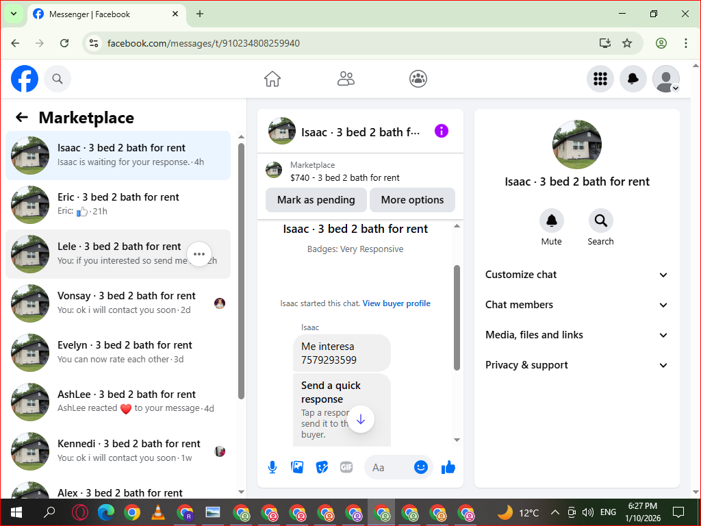Open the Evelyn conversation
The height and width of the screenshot is (526, 701).
(x=118, y=353)
